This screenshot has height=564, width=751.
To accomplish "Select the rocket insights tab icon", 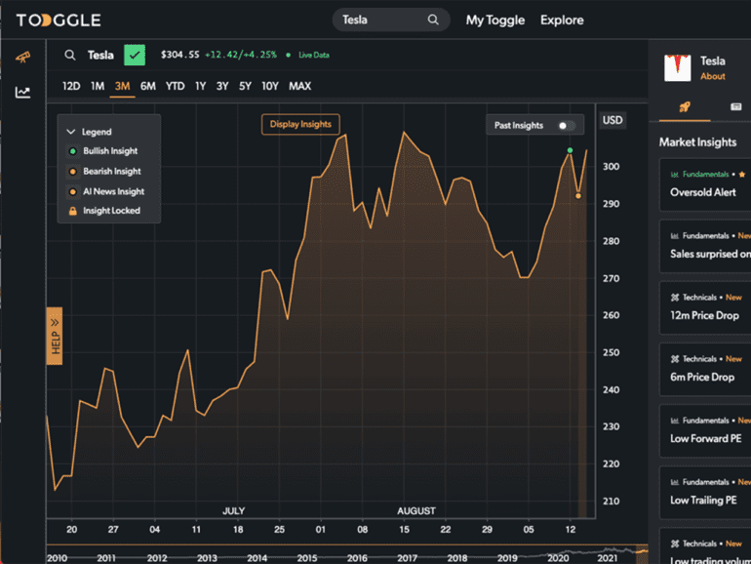I will coord(685,107).
